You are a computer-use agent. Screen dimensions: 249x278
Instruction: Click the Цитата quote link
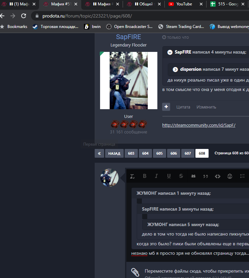coord(183,107)
